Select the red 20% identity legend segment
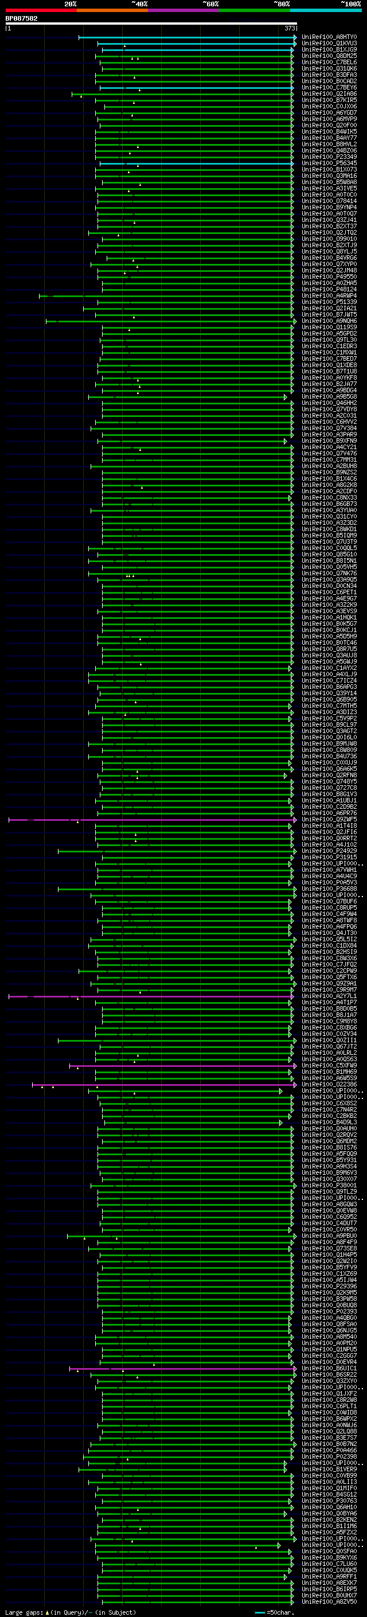The width and height of the screenshot is (367, 1617). pyautogui.click(x=41, y=10)
